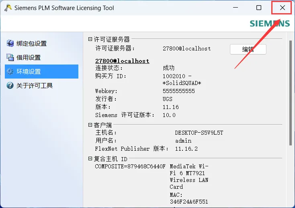Click the connection status value 成功
Image resolution: width=295 pixels, height=208 pixels.
[168, 68]
